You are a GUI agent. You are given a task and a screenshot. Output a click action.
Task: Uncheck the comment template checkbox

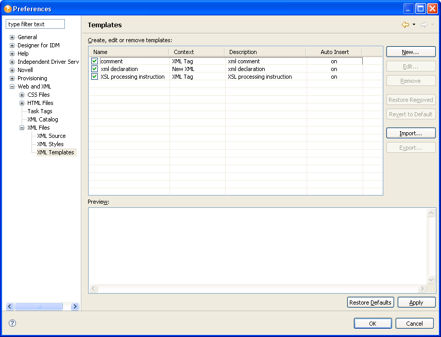tap(94, 61)
